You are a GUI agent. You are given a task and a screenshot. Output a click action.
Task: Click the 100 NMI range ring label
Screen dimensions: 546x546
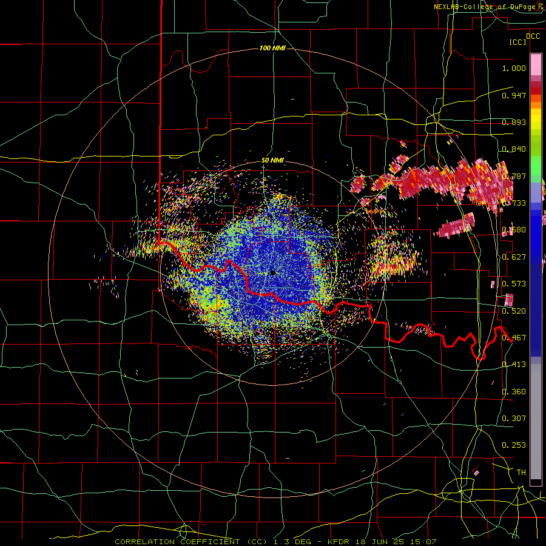click(272, 48)
